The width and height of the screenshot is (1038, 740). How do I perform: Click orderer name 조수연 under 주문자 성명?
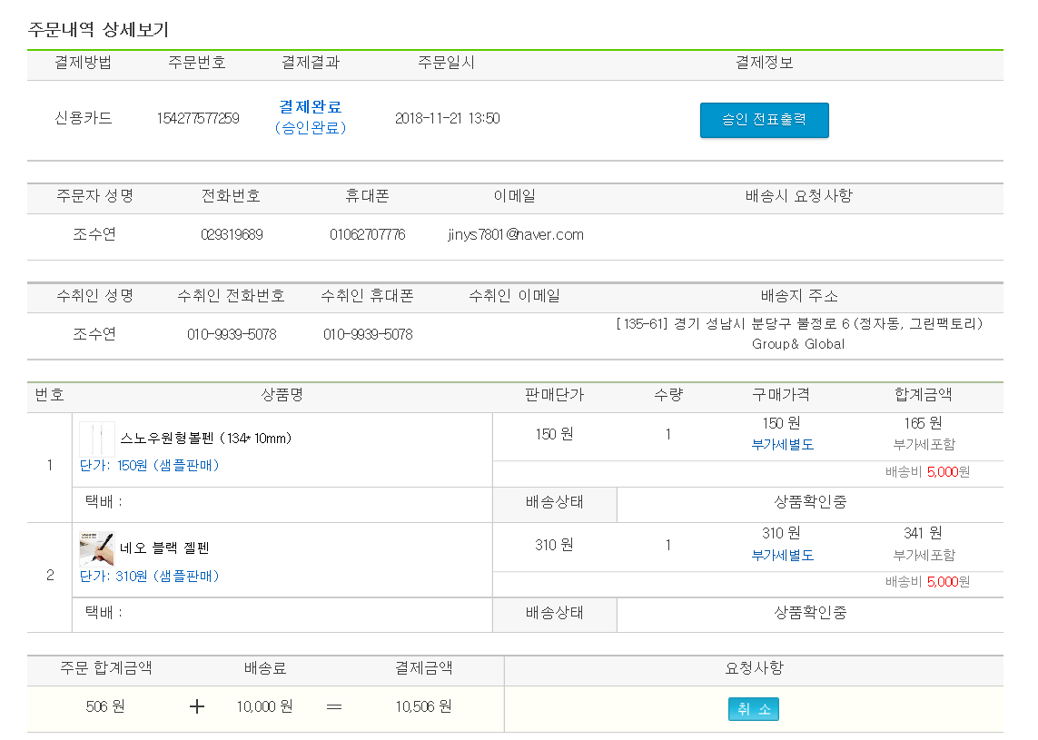pos(94,234)
